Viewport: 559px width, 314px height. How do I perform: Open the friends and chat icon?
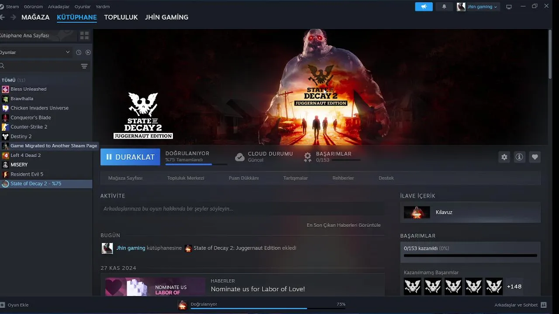point(544,305)
